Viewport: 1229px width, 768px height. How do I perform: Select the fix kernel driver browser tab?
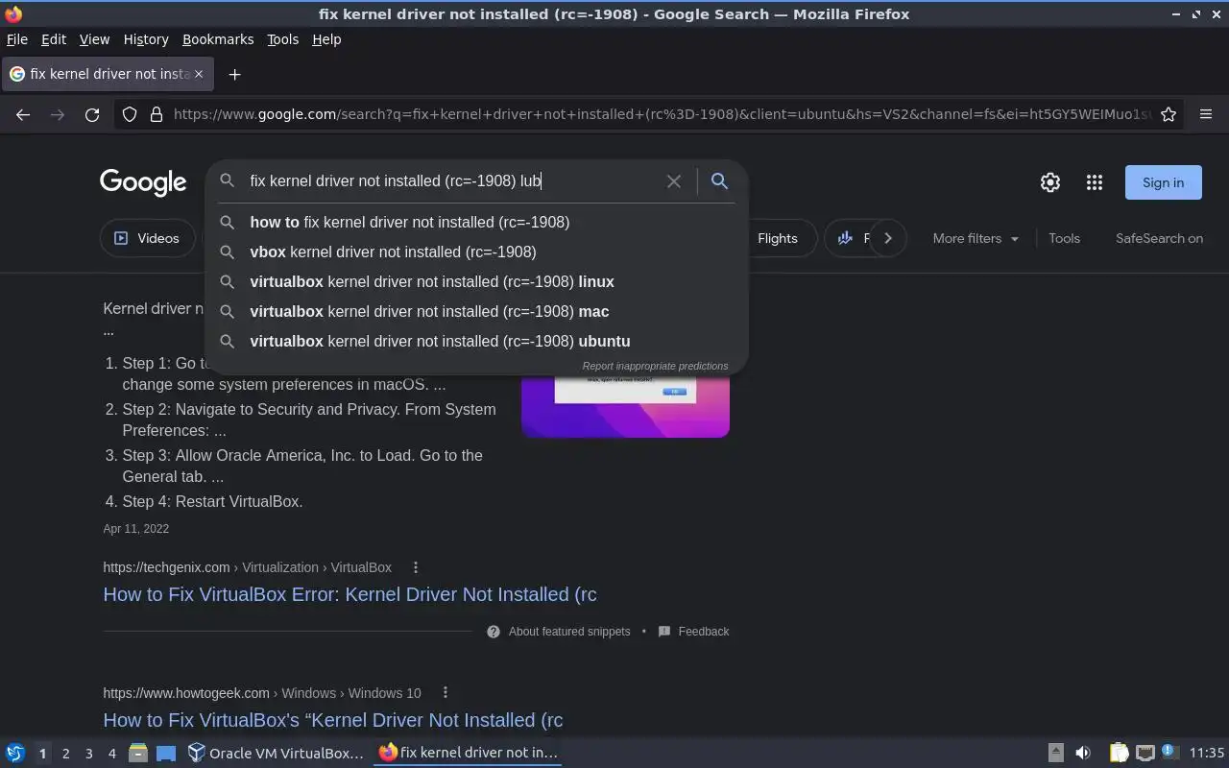tap(107, 74)
